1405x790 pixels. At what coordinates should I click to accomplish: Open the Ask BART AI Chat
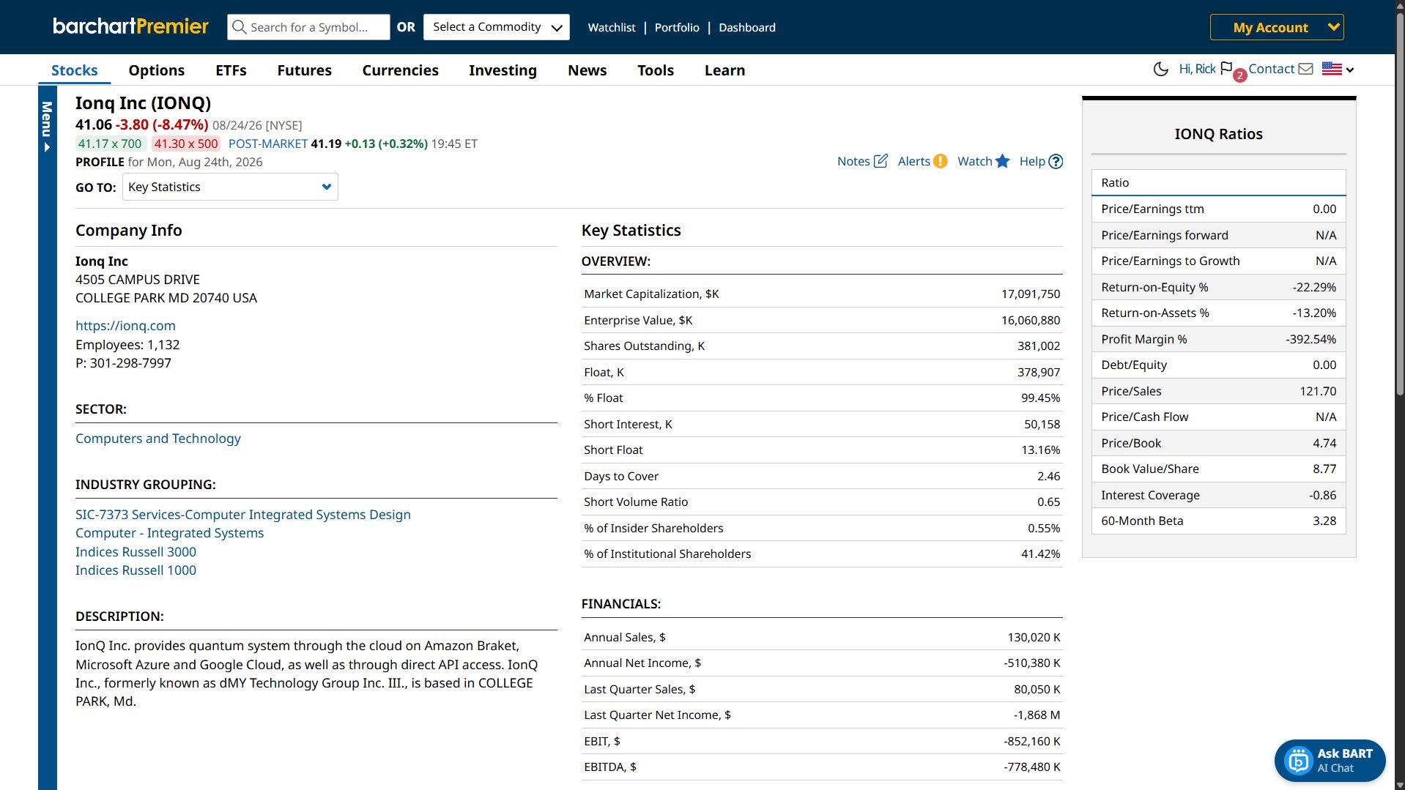tap(1330, 761)
